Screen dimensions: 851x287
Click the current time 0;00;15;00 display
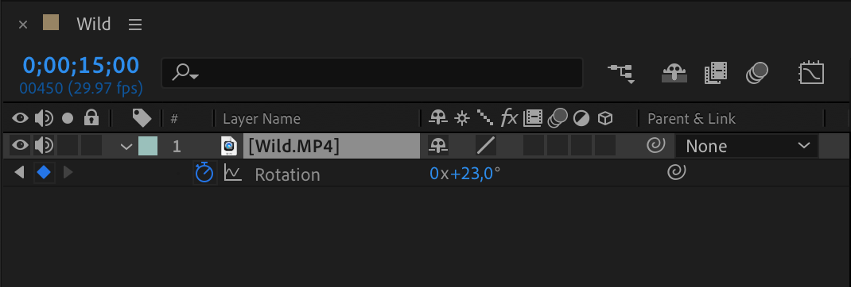point(81,66)
